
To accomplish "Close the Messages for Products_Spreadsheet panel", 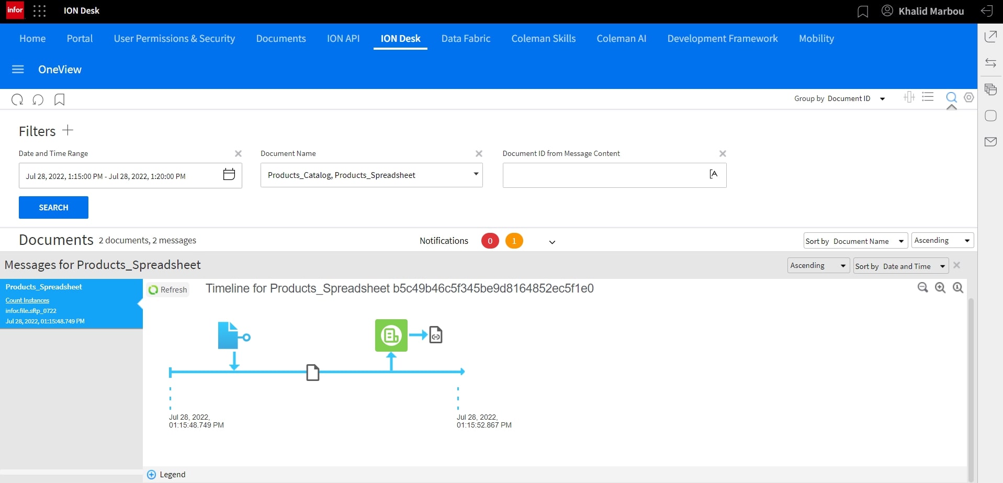I will click(x=957, y=265).
